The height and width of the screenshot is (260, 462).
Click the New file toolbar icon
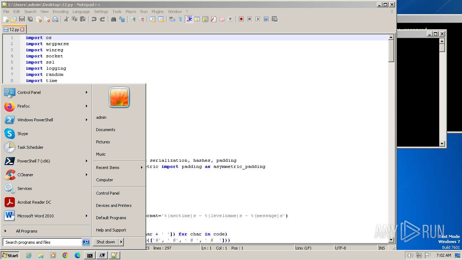point(6,19)
